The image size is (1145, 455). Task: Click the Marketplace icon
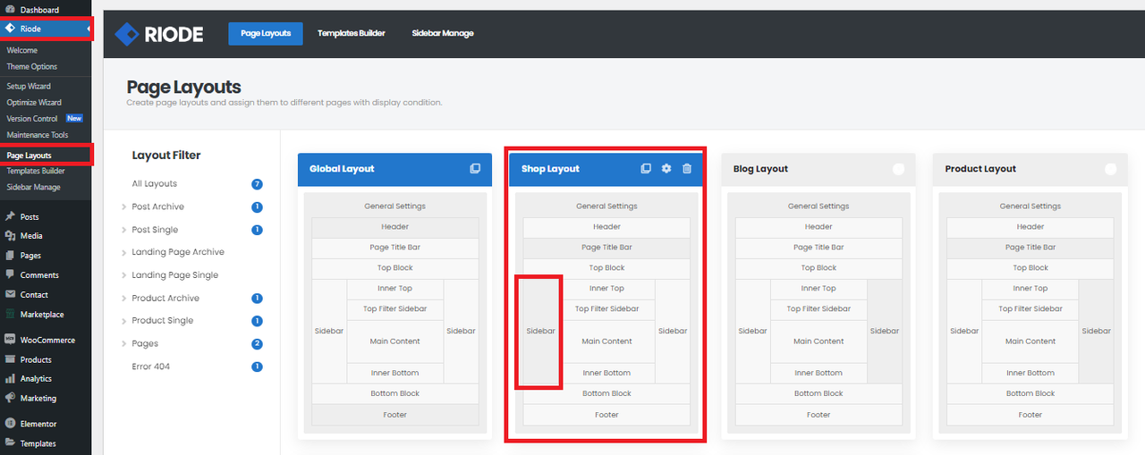point(10,315)
